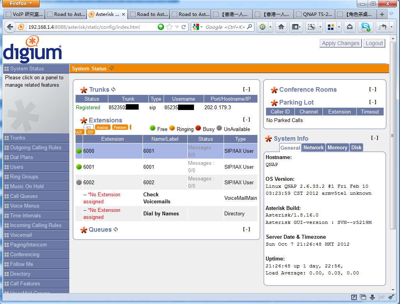
Task: Click the paintbrush icon in status bar
Action: coord(391,297)
